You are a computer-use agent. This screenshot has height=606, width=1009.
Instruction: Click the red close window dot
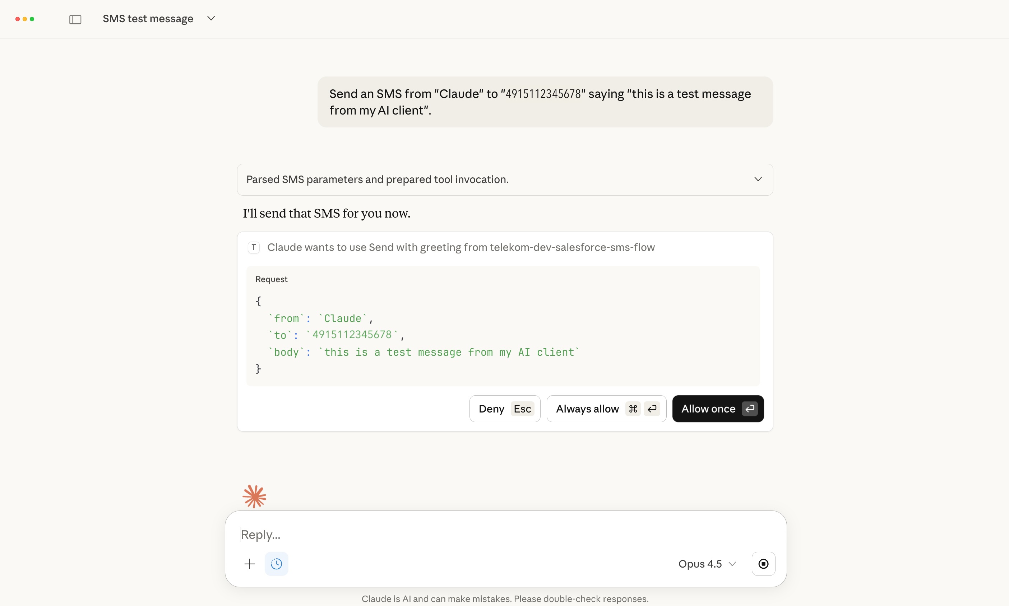(x=18, y=19)
